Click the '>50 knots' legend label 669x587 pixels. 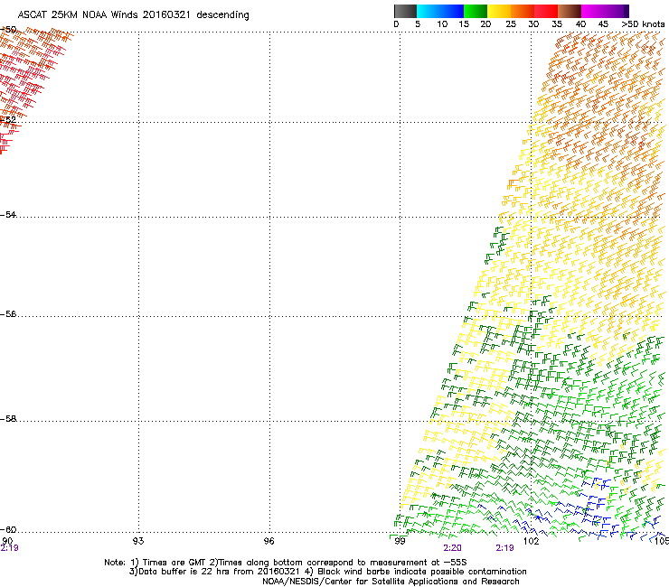[643, 24]
